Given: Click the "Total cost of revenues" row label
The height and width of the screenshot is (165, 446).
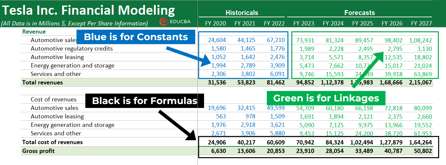Looking at the screenshot, I should 52,142.
